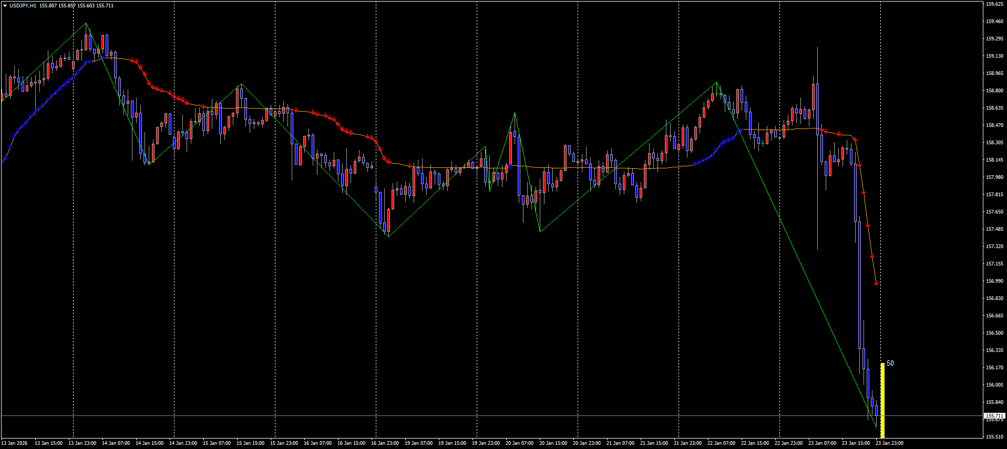Select the first blue up arrow at far left

pos(6,157)
